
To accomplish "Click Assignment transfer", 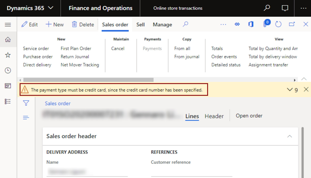I will [x=268, y=65].
